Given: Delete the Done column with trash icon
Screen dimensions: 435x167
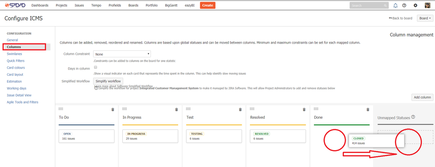Looking at the screenshot, I should pos(368,110).
